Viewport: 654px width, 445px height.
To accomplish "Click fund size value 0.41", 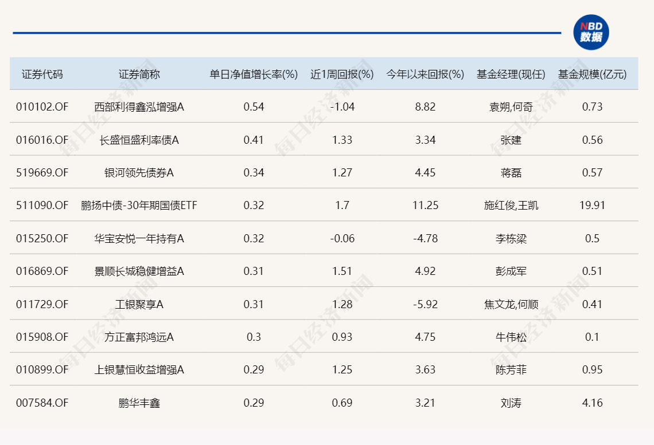I will click(592, 304).
